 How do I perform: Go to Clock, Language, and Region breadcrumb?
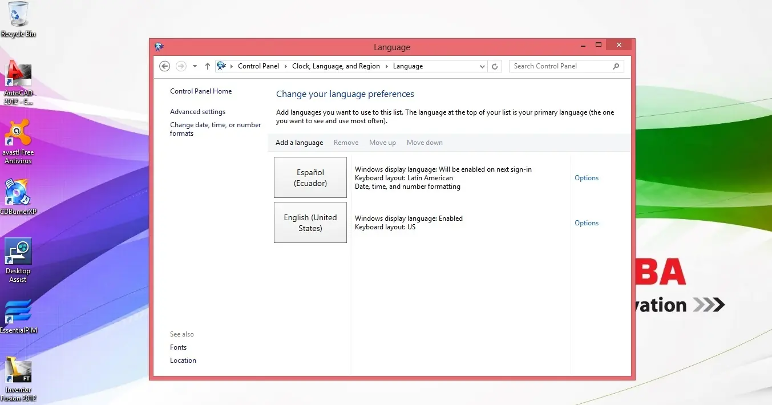click(x=336, y=66)
